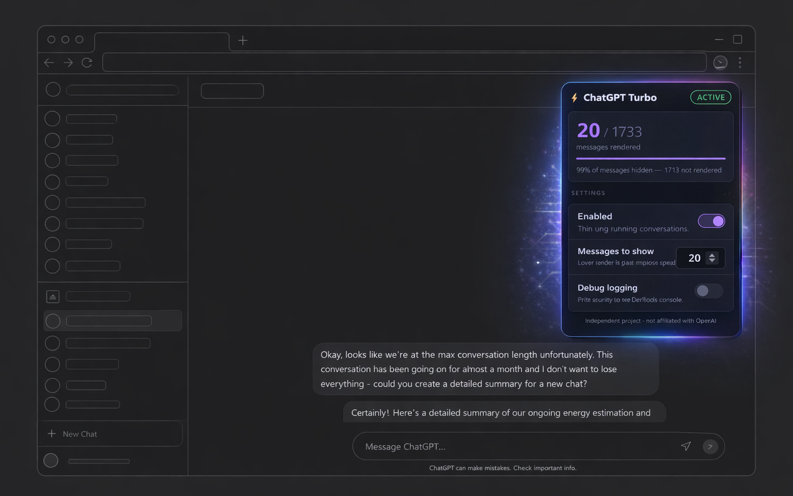Screen dimensions: 793x496
Task: Turn on Debug logging toggle
Action: click(x=709, y=291)
